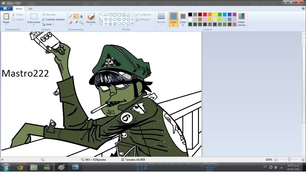Click the Pegar clipboard icon

(x=6, y=16)
